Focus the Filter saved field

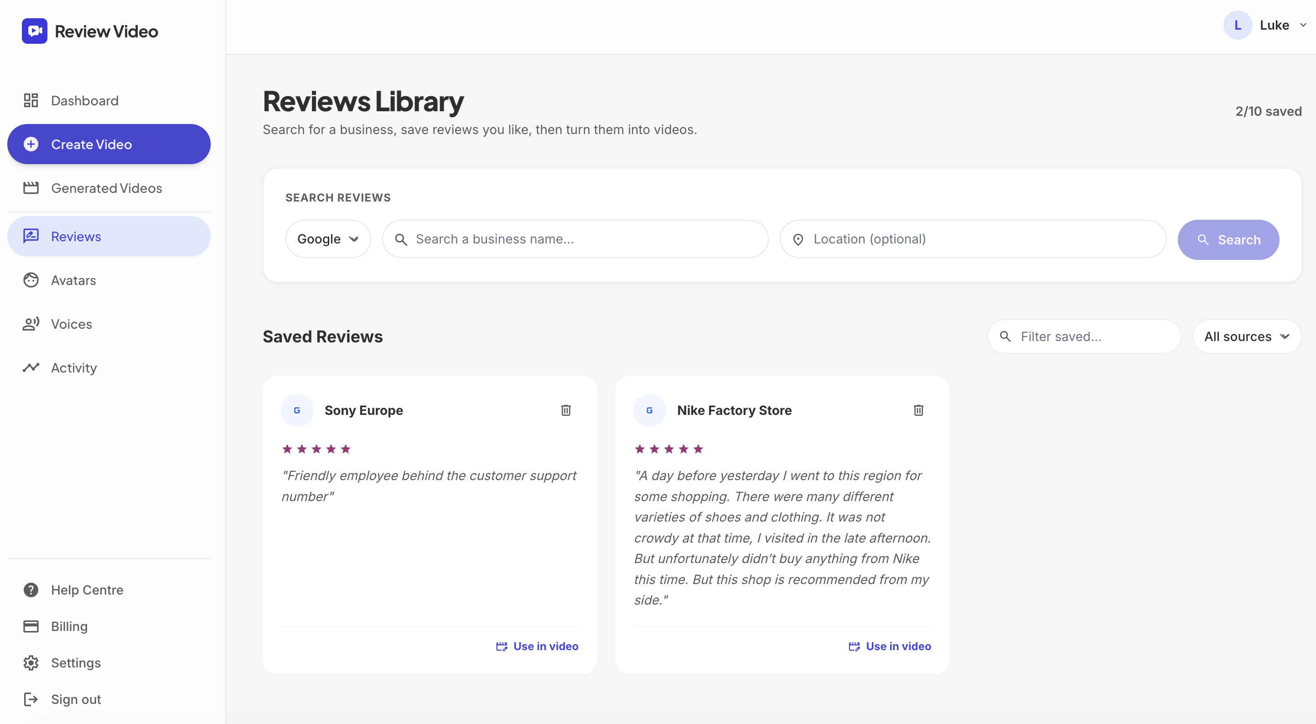coord(1084,337)
